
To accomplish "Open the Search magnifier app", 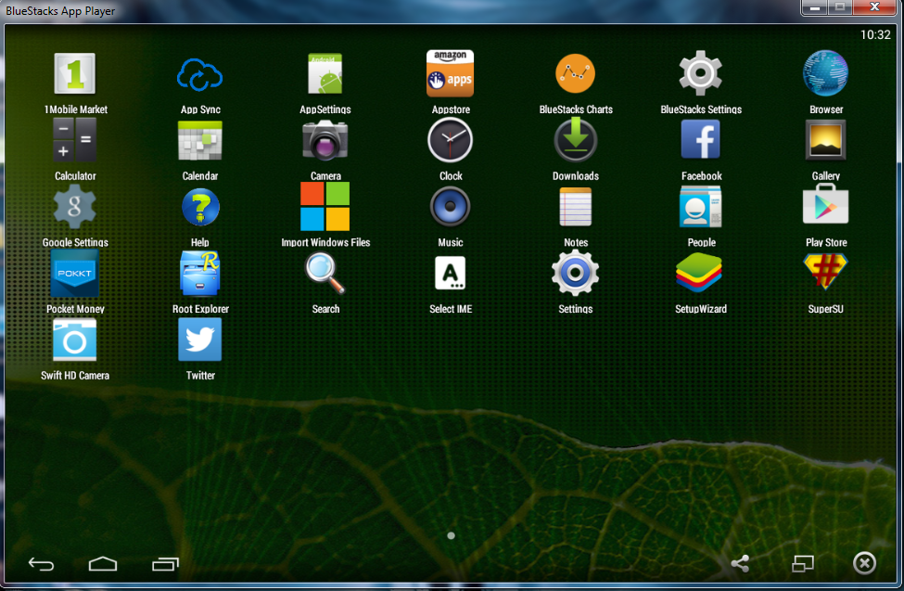I will [325, 274].
